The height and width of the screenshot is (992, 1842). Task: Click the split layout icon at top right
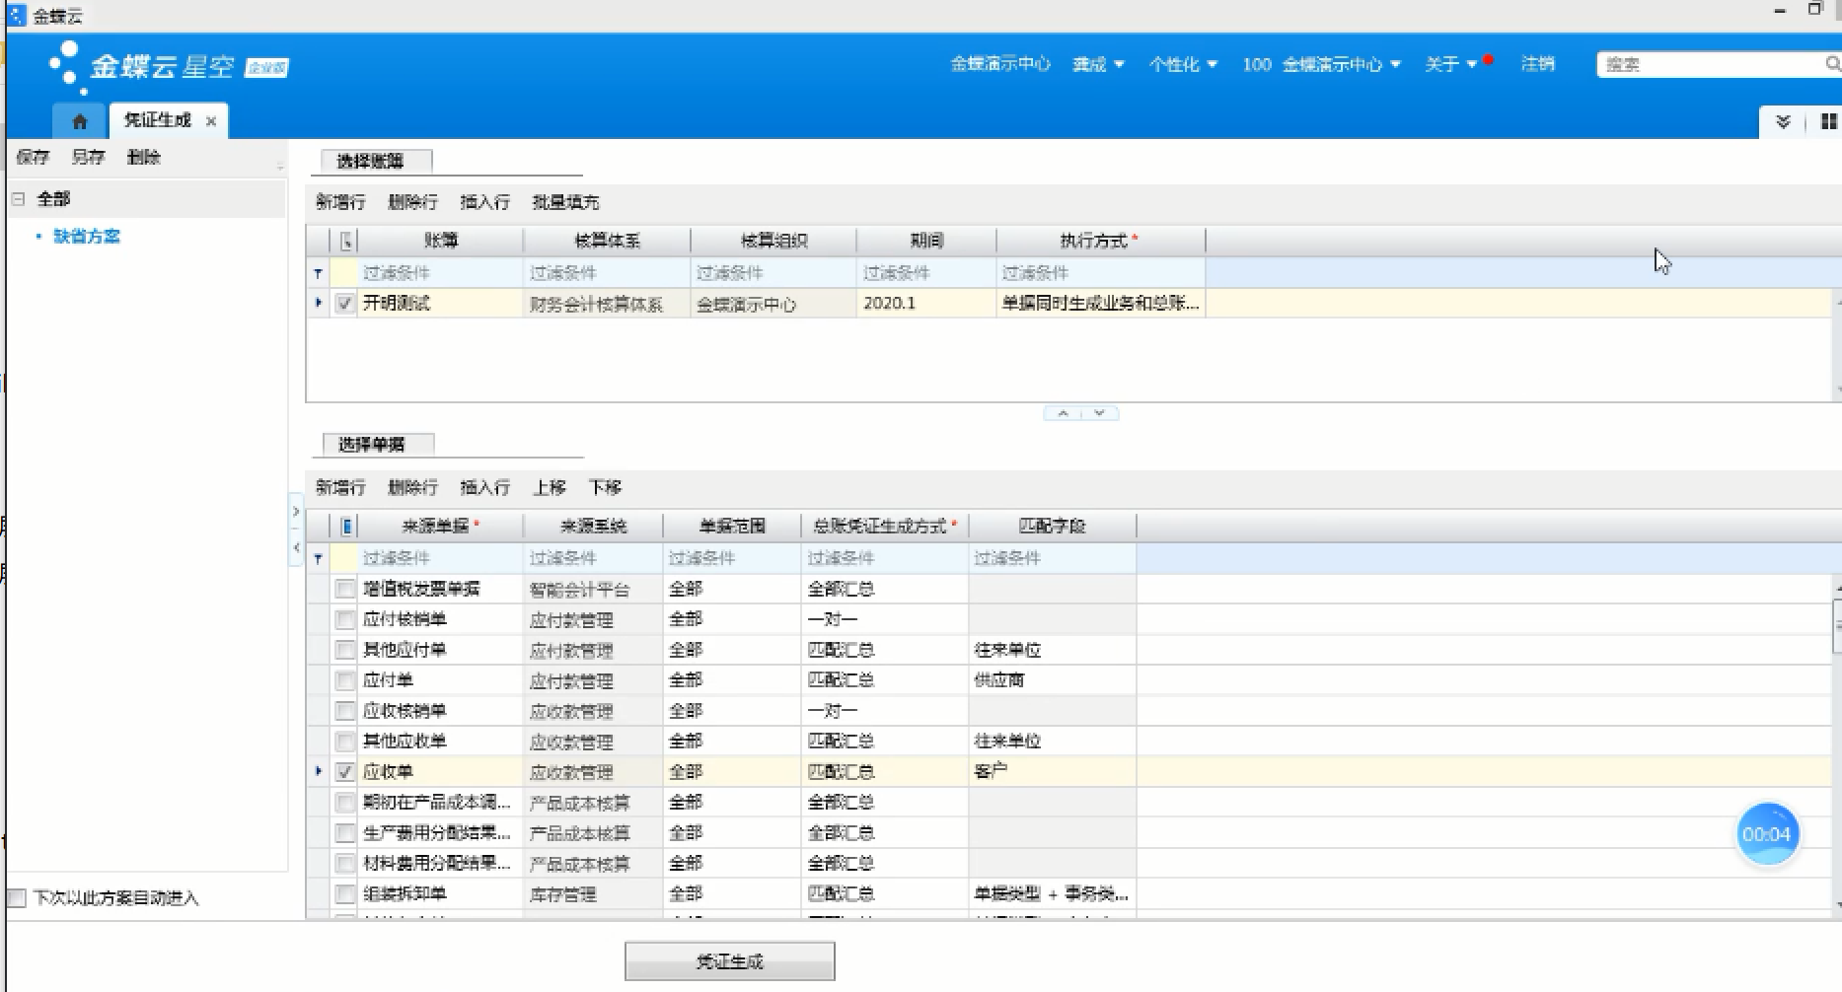click(1828, 121)
